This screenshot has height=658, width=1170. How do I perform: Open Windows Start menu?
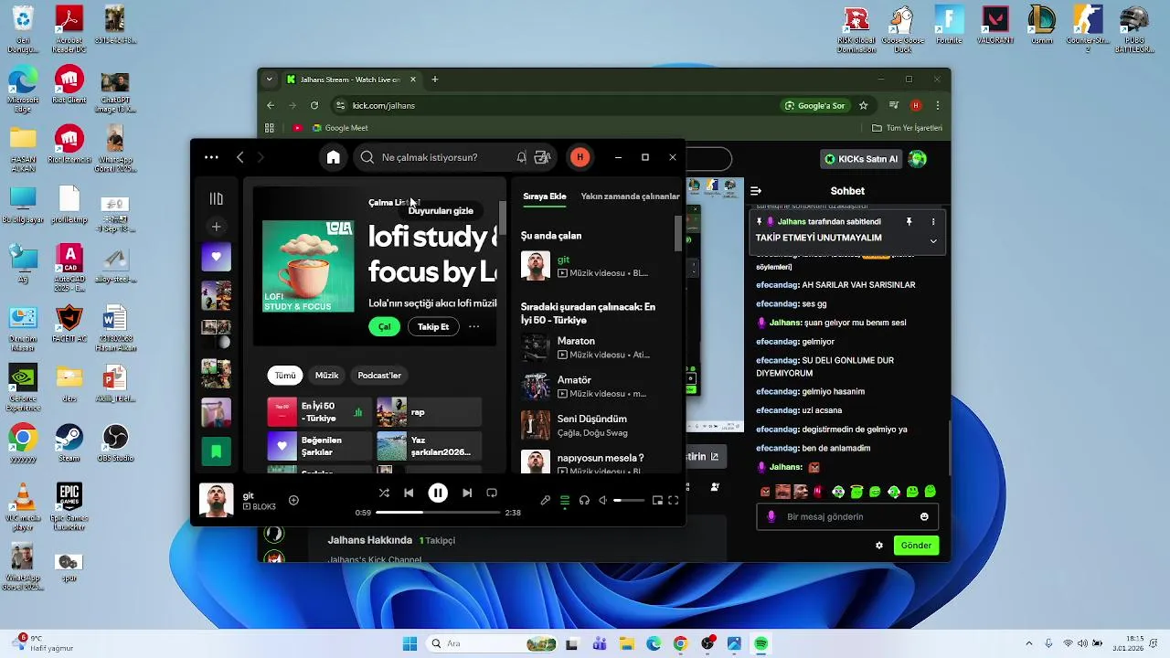point(409,643)
